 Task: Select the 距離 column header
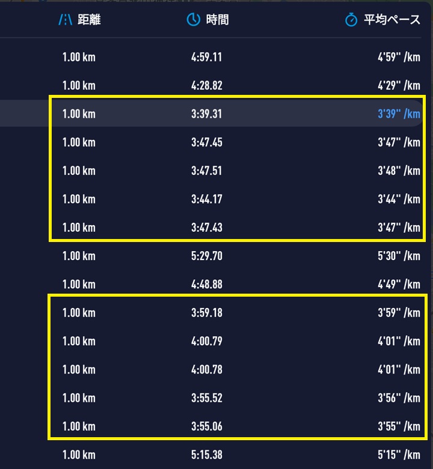[89, 20]
